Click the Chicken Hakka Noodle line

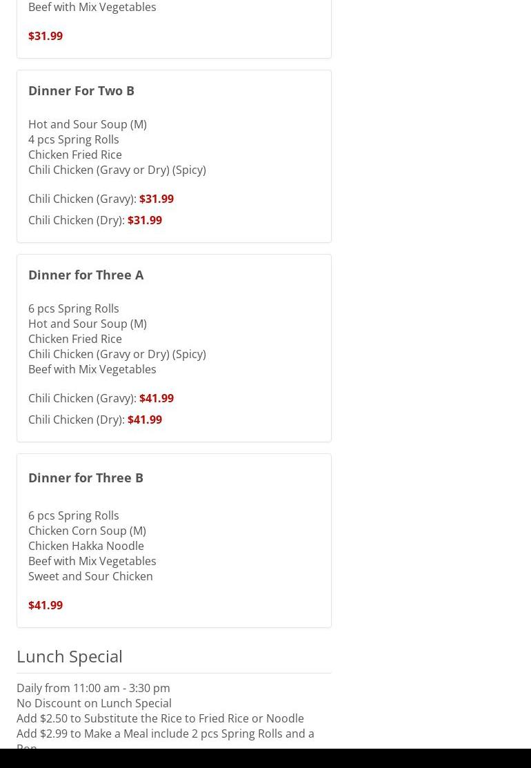tap(86, 546)
